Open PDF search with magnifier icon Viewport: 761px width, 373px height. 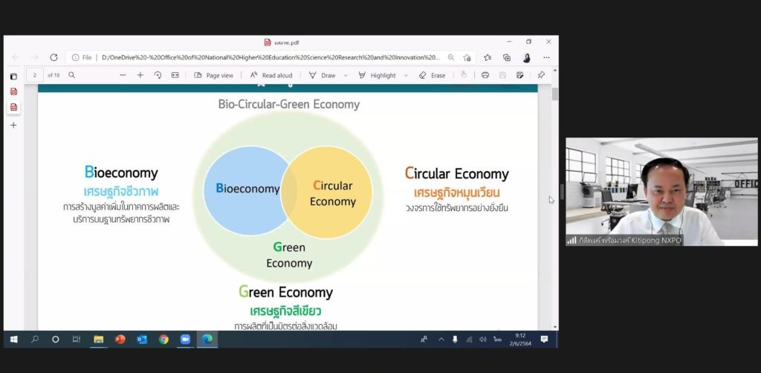pos(72,75)
